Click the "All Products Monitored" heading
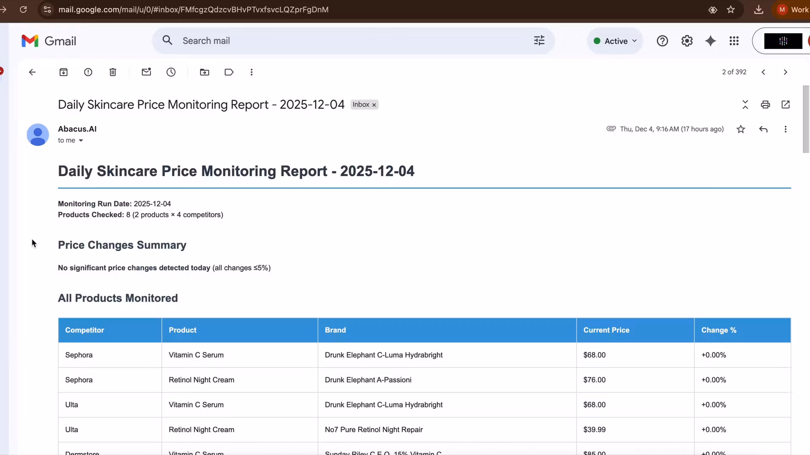This screenshot has width=810, height=455. coord(118,298)
